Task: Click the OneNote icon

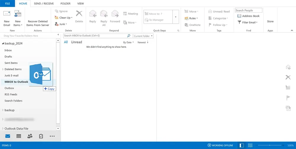Action: pos(186,25)
